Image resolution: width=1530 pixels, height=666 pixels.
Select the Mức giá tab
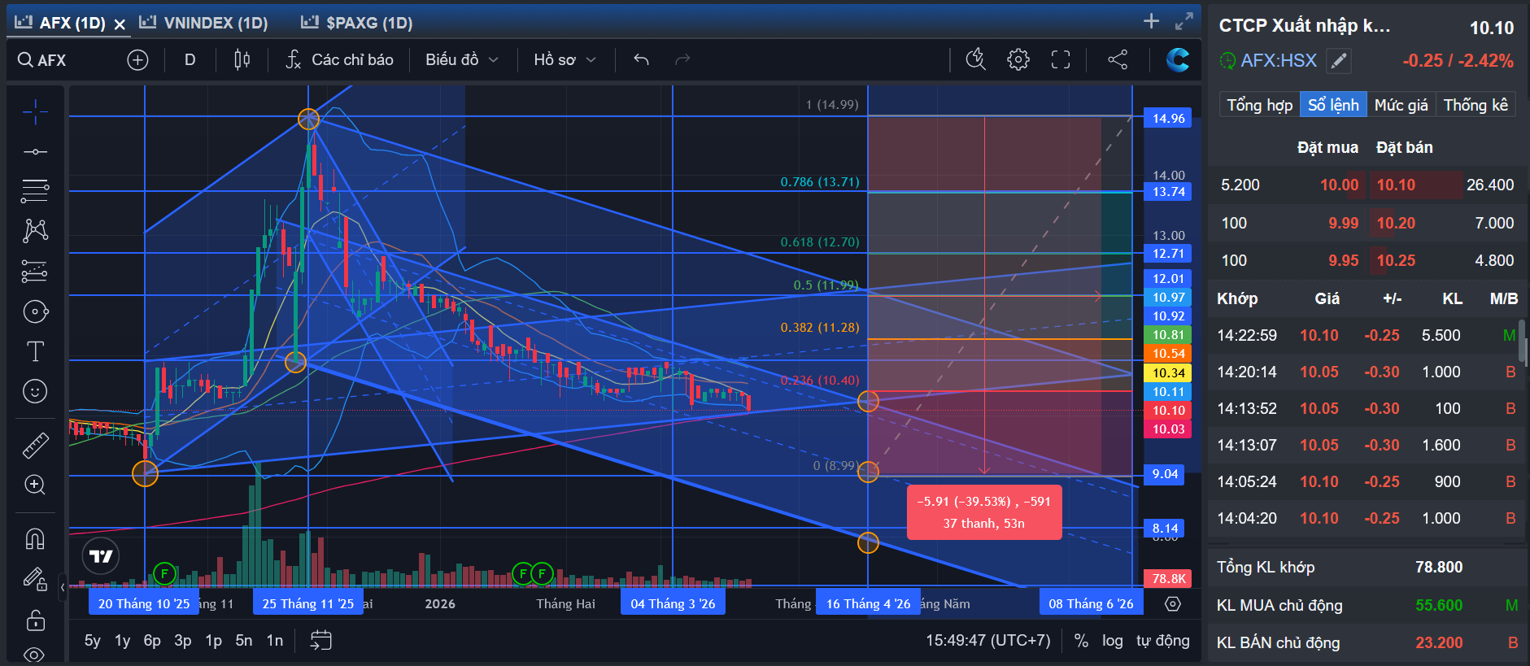pyautogui.click(x=1401, y=105)
